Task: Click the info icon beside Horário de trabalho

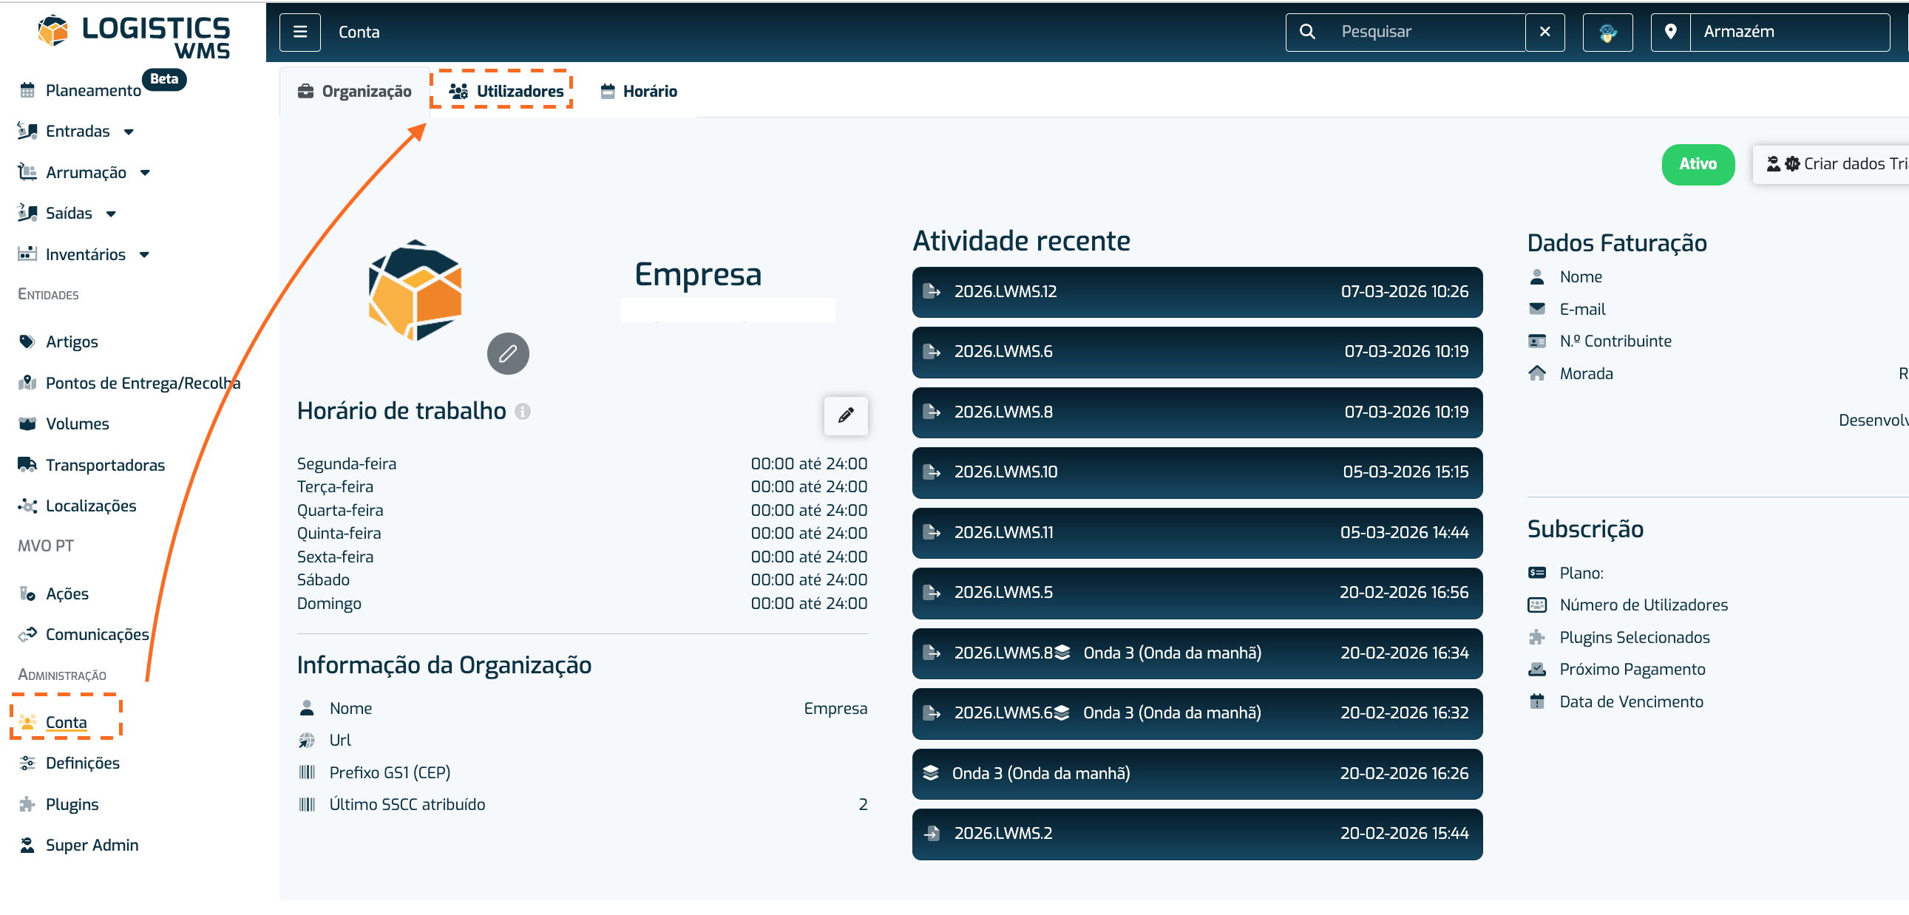Action: 523,411
